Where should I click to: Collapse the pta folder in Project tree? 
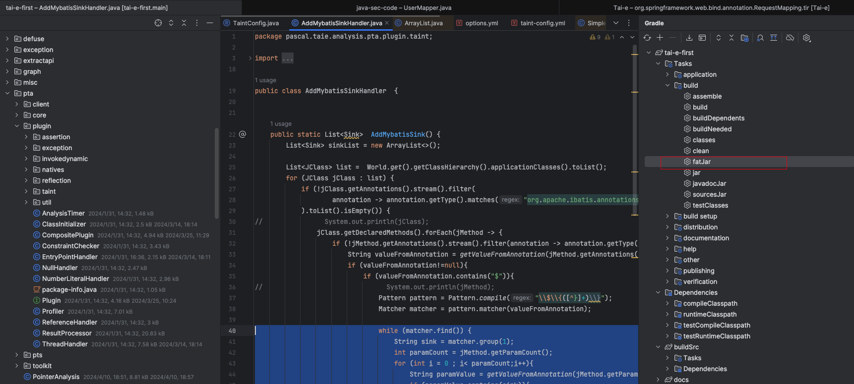(x=7, y=93)
